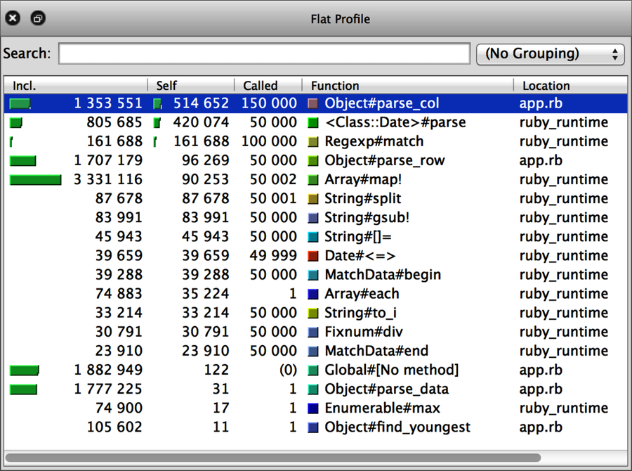Viewport: 632px width, 471px height.
Task: Click the swatch icon beside Fixnum#div
Action: tap(312, 333)
